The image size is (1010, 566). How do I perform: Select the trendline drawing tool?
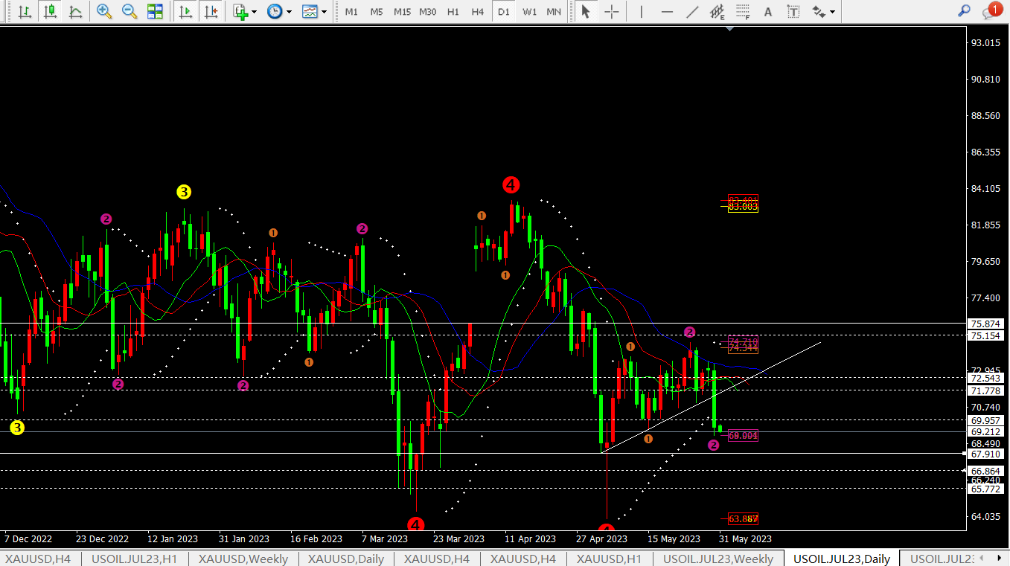692,12
